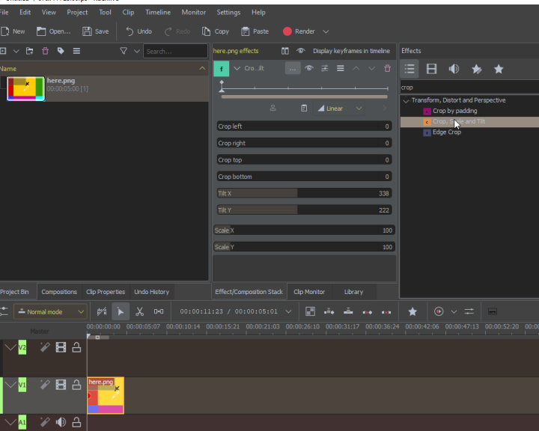539x431 pixels.
Task: Open the effect hamburger options menu
Action: coord(341,68)
